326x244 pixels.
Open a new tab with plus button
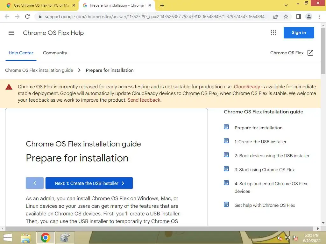tap(162, 6)
